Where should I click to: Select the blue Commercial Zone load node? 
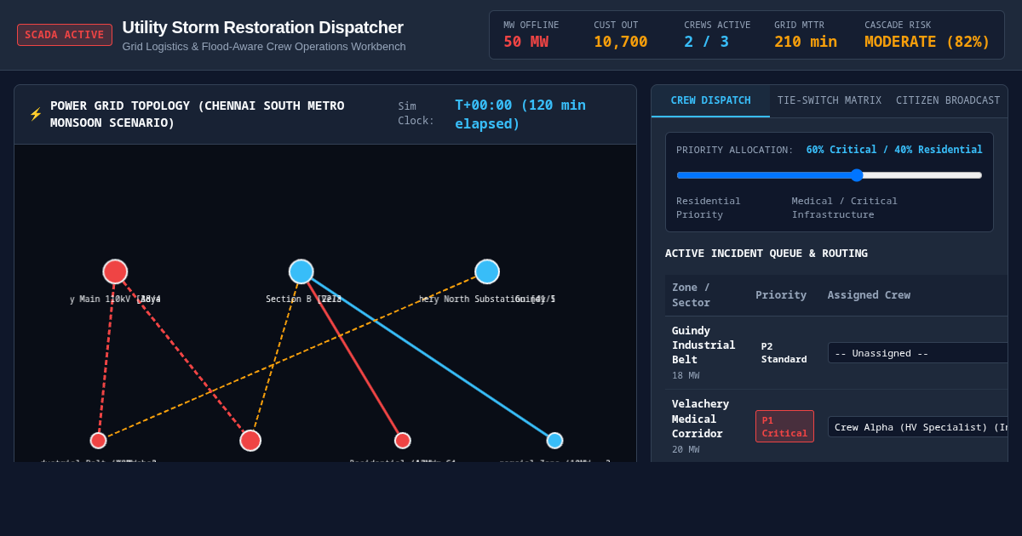(x=554, y=440)
